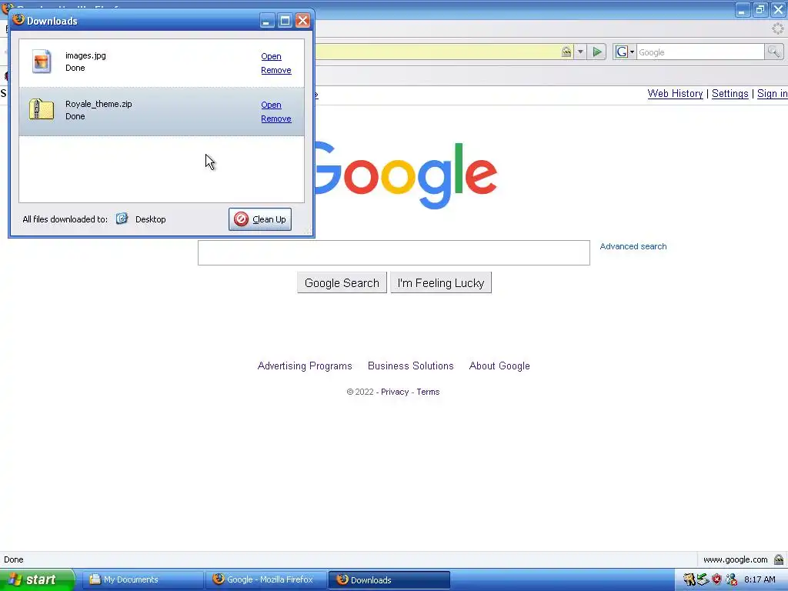Open the About Google link
The width and height of the screenshot is (788, 591).
click(x=499, y=366)
